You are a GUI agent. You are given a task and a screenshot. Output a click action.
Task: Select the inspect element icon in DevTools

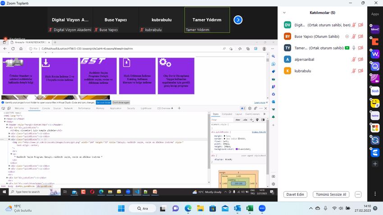(3, 108)
